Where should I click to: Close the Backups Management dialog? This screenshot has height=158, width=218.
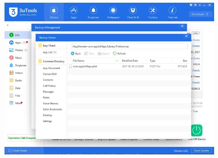click(182, 26)
